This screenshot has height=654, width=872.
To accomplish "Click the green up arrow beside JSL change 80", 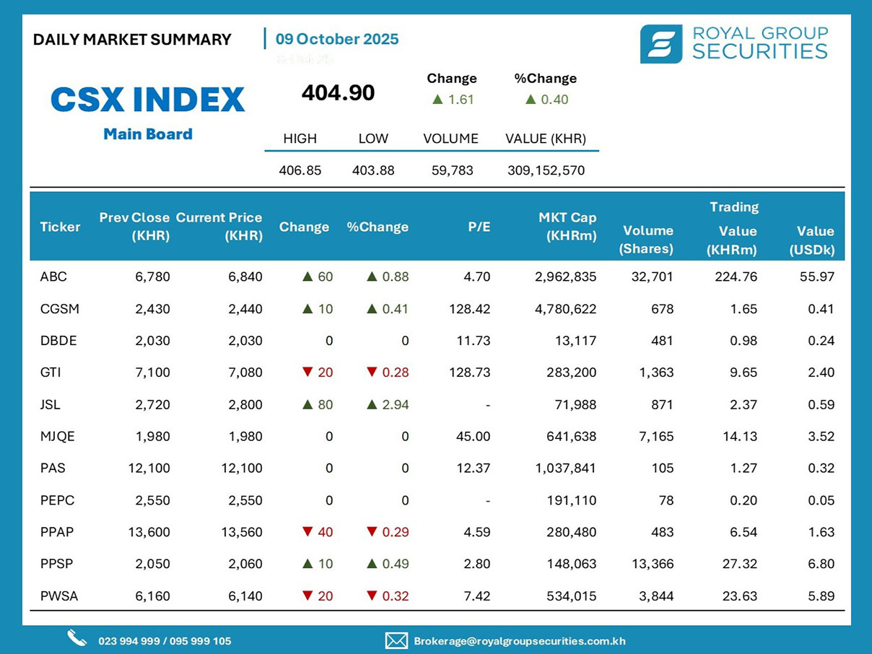I will [x=307, y=404].
